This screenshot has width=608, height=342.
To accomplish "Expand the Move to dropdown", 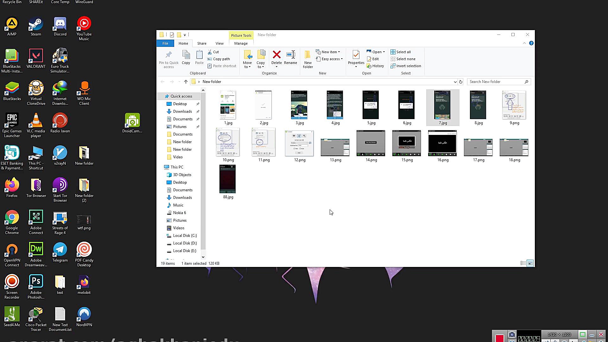I will (247, 67).
